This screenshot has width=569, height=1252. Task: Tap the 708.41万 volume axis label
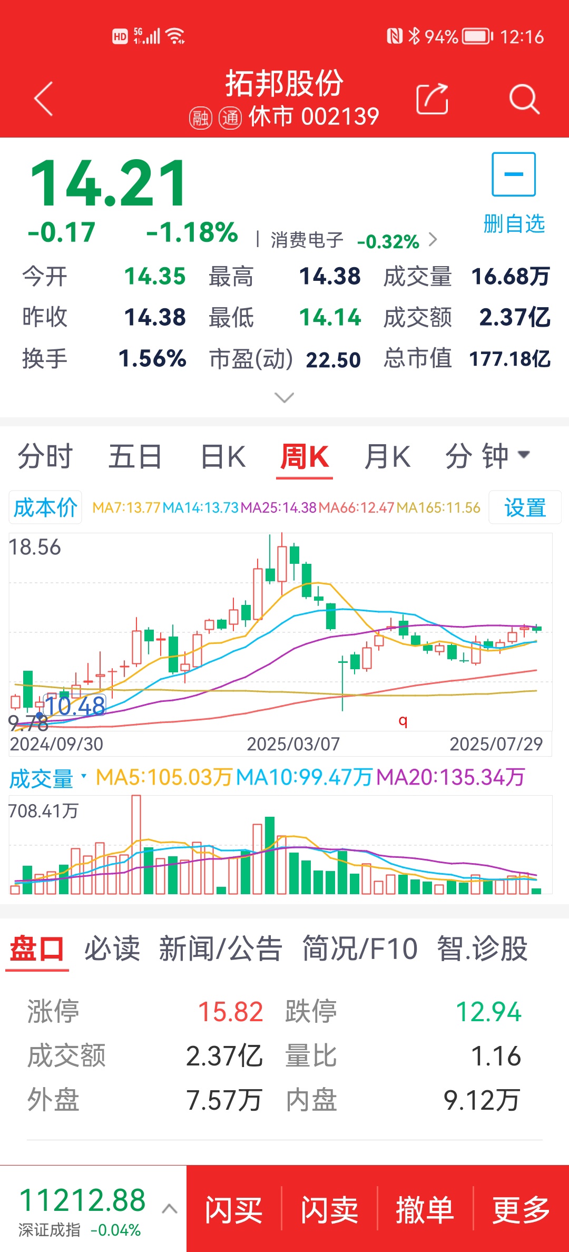point(43,810)
